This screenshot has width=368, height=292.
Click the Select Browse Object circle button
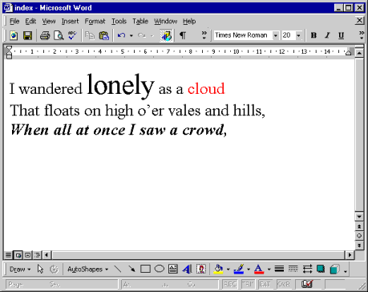(x=359, y=236)
